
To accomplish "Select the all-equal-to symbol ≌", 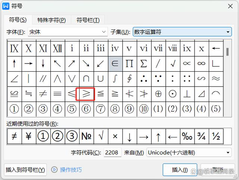I will (14, 94).
